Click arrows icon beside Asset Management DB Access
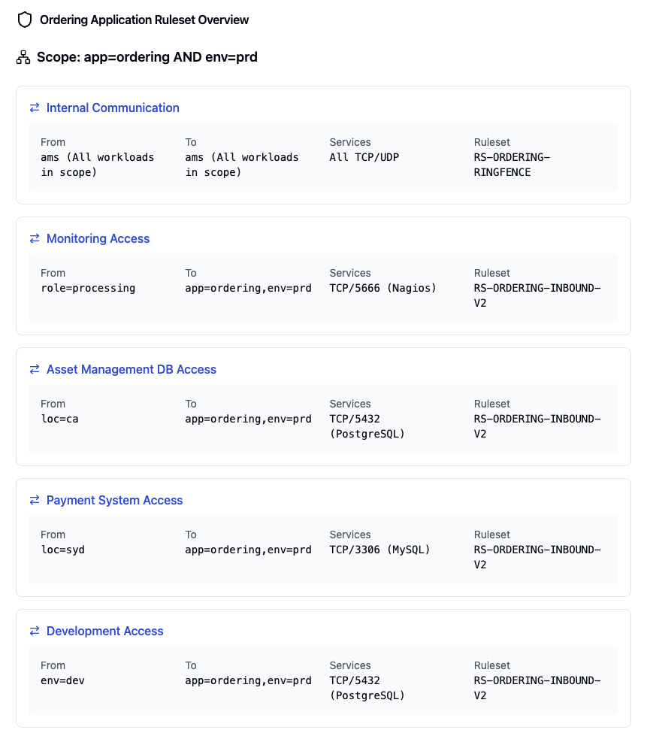647x736 pixels. [x=35, y=369]
